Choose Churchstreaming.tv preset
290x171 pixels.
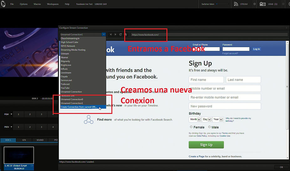[x=83, y=38]
